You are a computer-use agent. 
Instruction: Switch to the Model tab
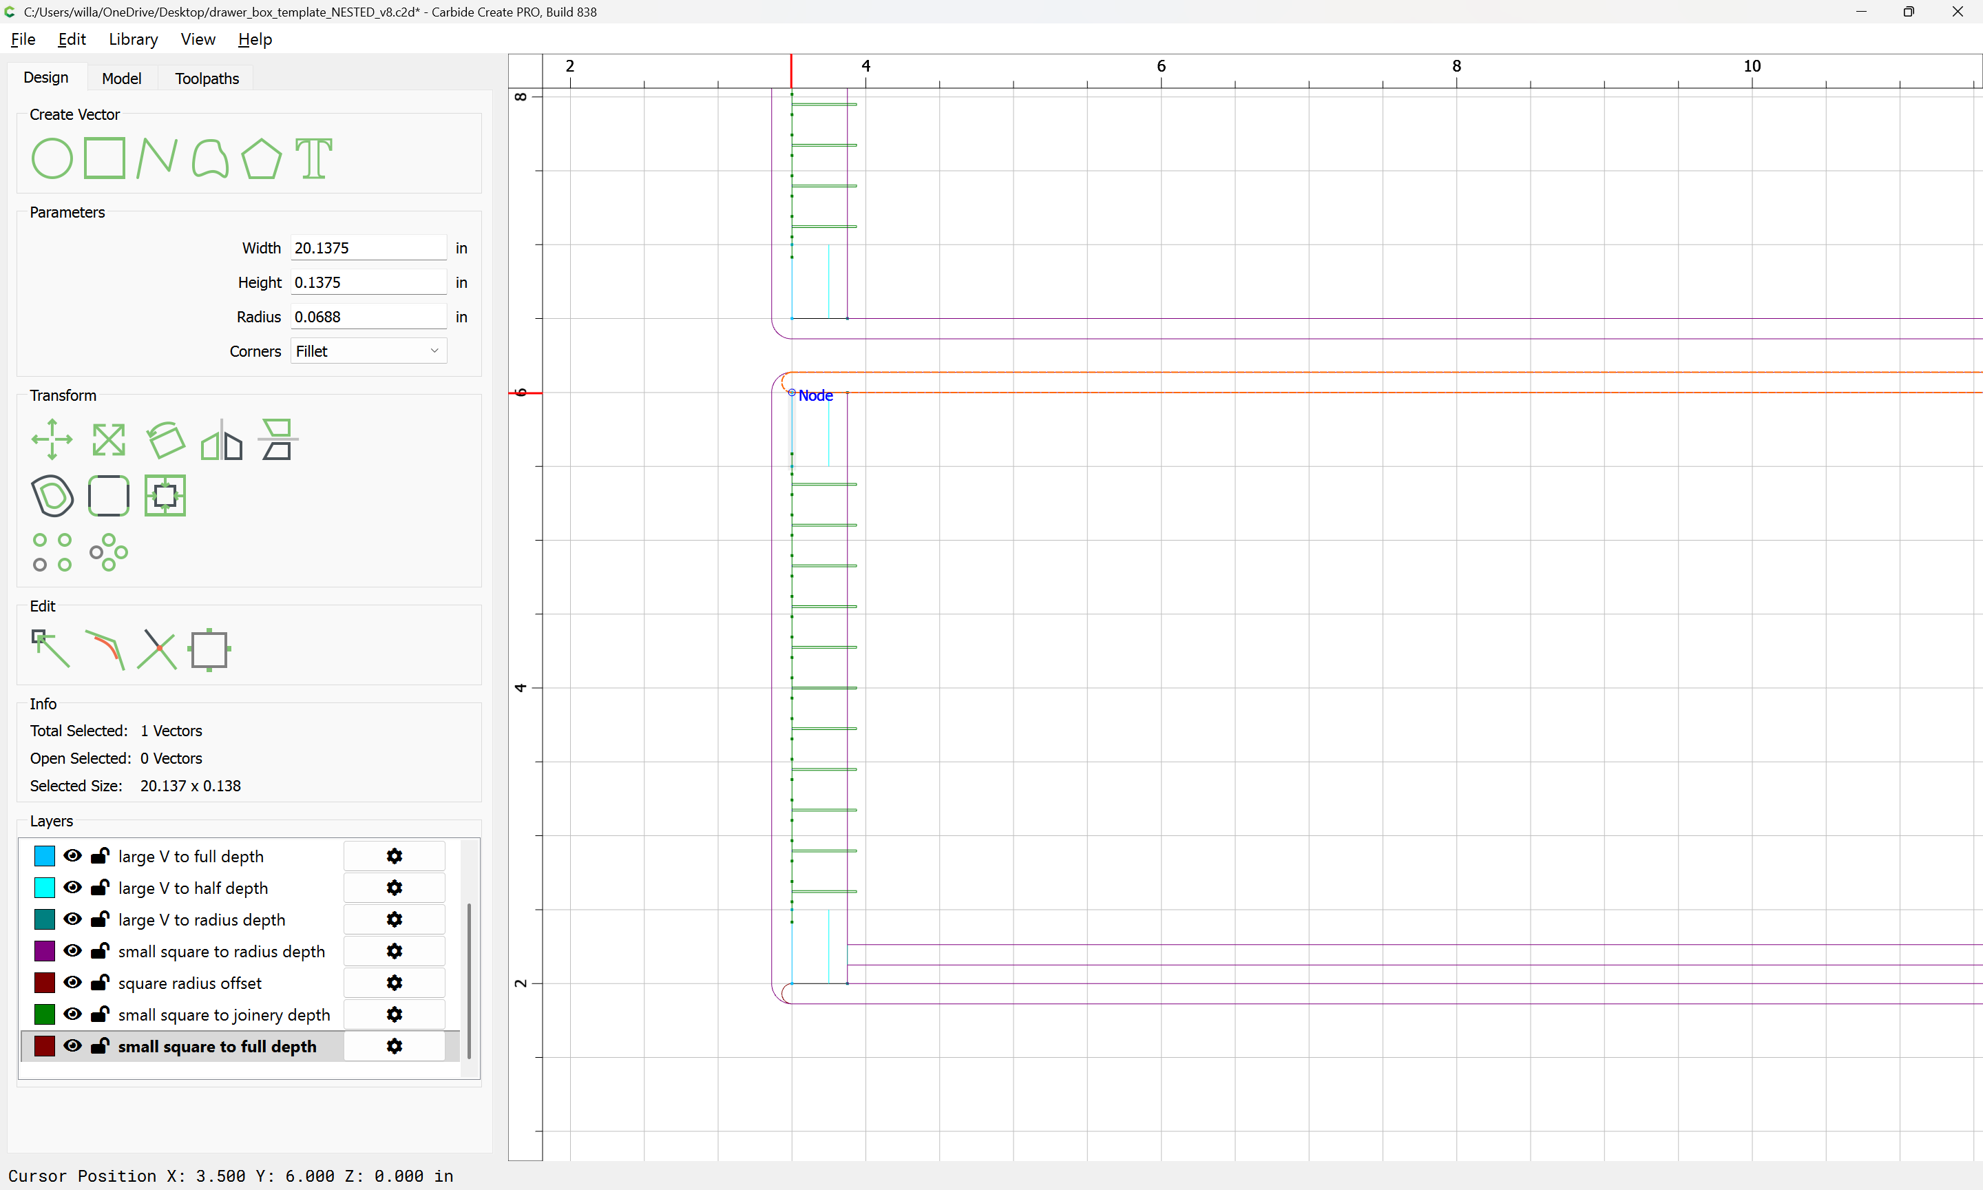[x=121, y=79]
